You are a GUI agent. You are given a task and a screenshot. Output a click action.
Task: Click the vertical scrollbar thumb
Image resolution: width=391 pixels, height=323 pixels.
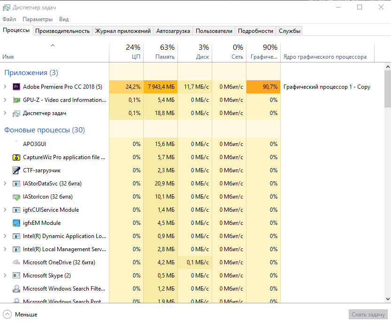(388, 89)
